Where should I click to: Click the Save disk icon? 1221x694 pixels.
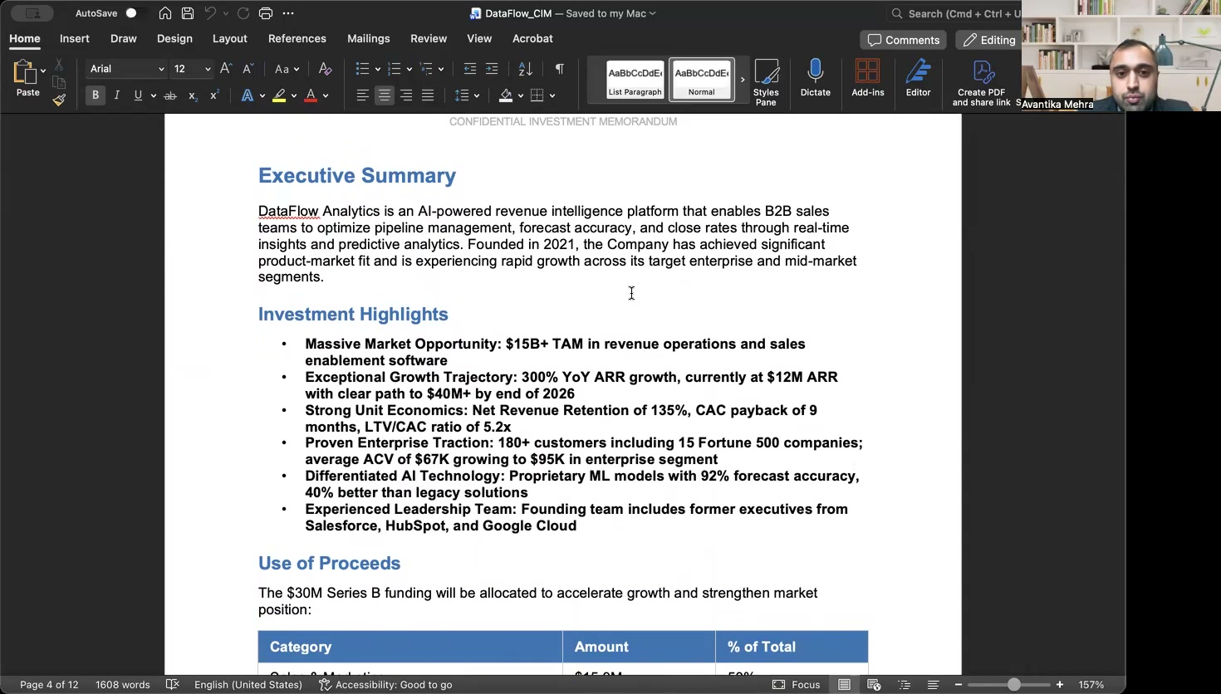[188, 13]
